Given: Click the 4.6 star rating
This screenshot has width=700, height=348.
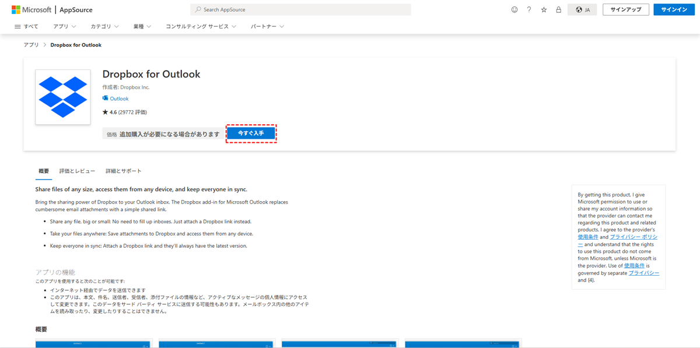Looking at the screenshot, I should pos(110,112).
